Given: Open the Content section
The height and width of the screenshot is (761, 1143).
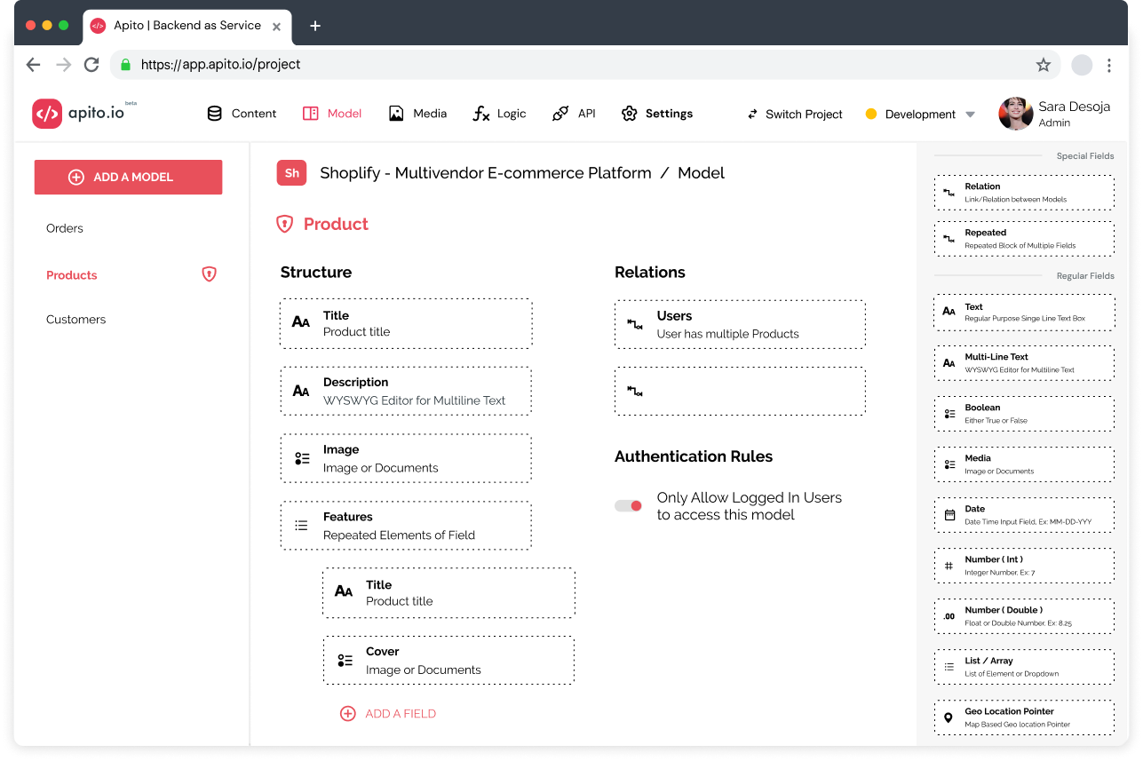Looking at the screenshot, I should (x=242, y=114).
